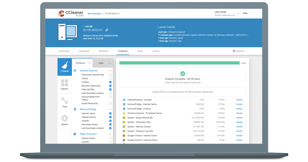Switch to the Hardware tab

coord(84,51)
